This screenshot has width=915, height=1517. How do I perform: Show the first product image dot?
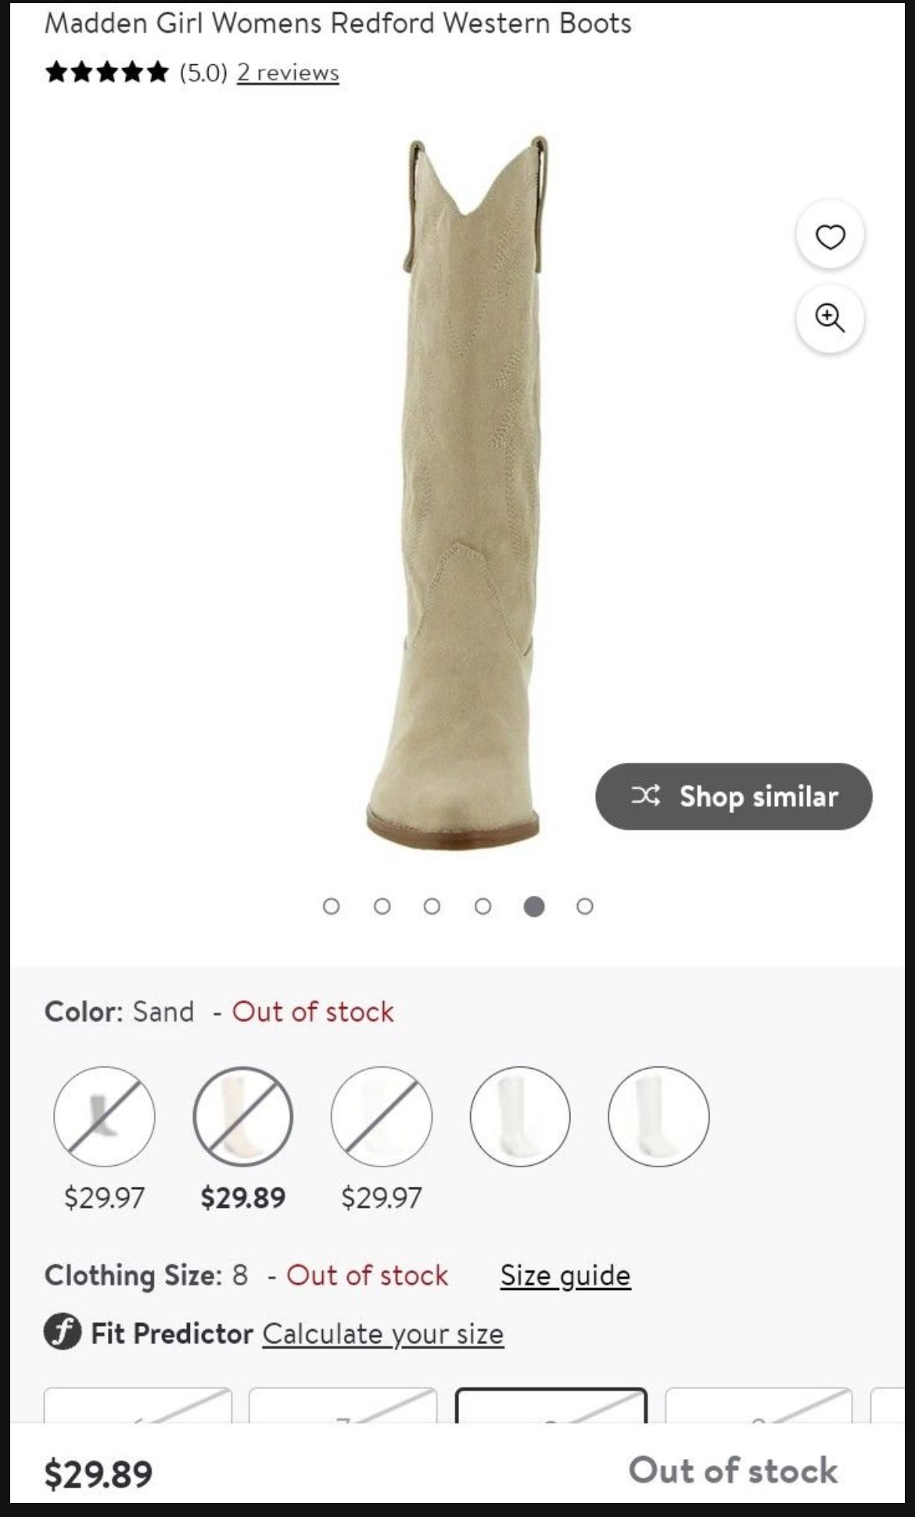tap(331, 906)
